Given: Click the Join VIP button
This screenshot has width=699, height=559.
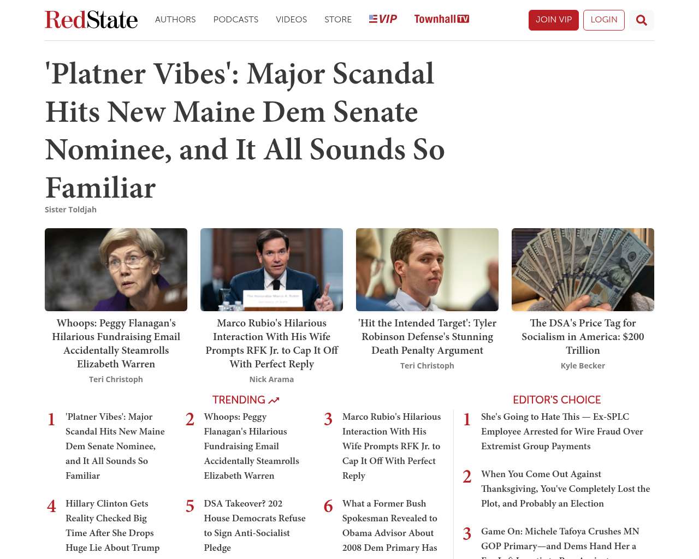Looking at the screenshot, I should [x=553, y=20].
